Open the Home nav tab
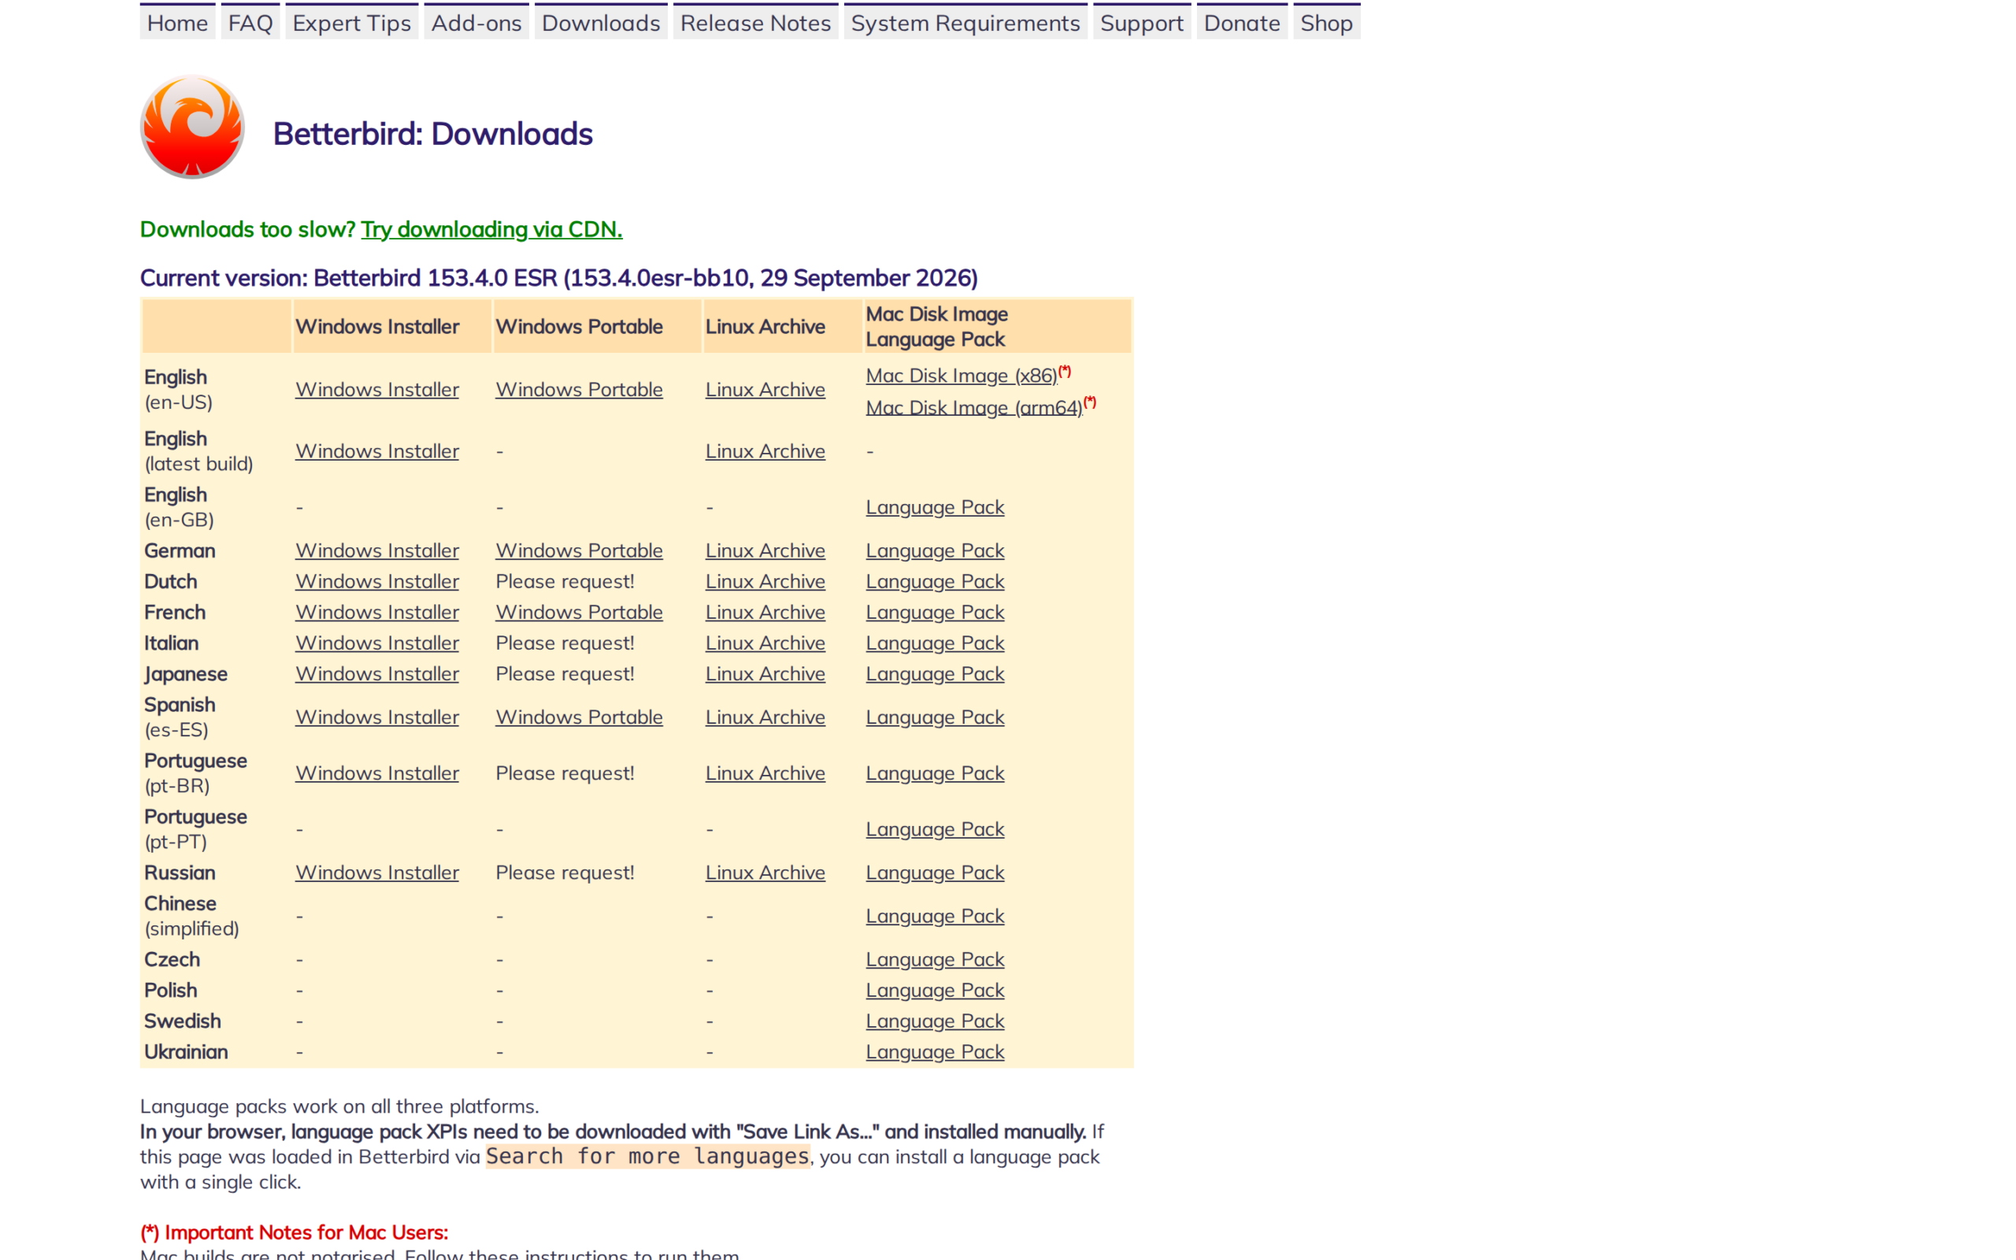Image resolution: width=2016 pixels, height=1260 pixels. pyautogui.click(x=177, y=23)
